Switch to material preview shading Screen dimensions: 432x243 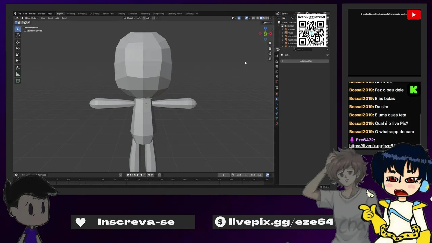(264, 18)
